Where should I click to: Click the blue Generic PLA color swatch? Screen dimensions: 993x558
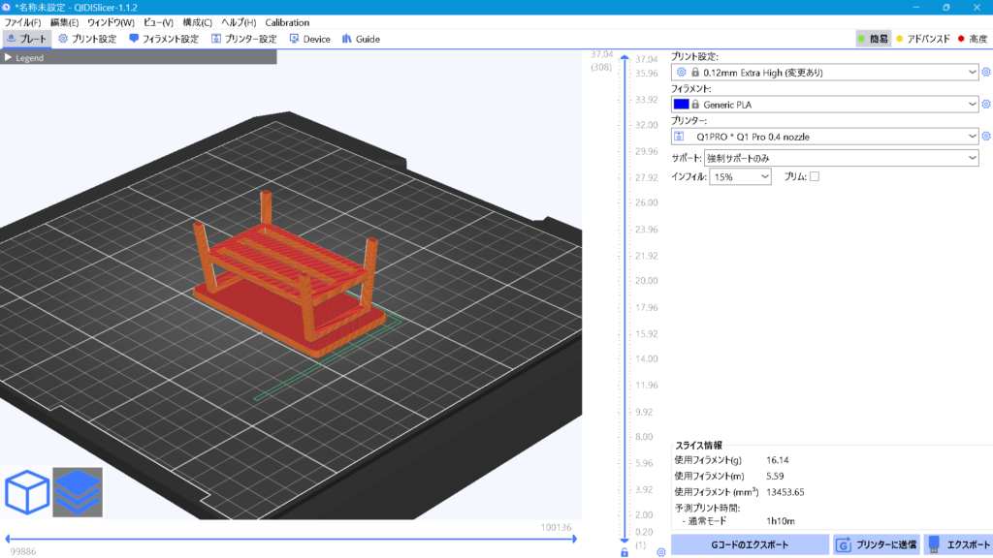pyautogui.click(x=681, y=105)
